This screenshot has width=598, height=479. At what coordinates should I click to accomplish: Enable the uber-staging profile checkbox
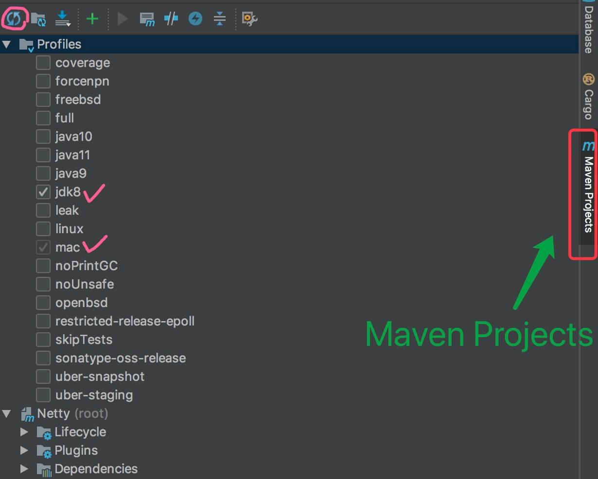(43, 395)
